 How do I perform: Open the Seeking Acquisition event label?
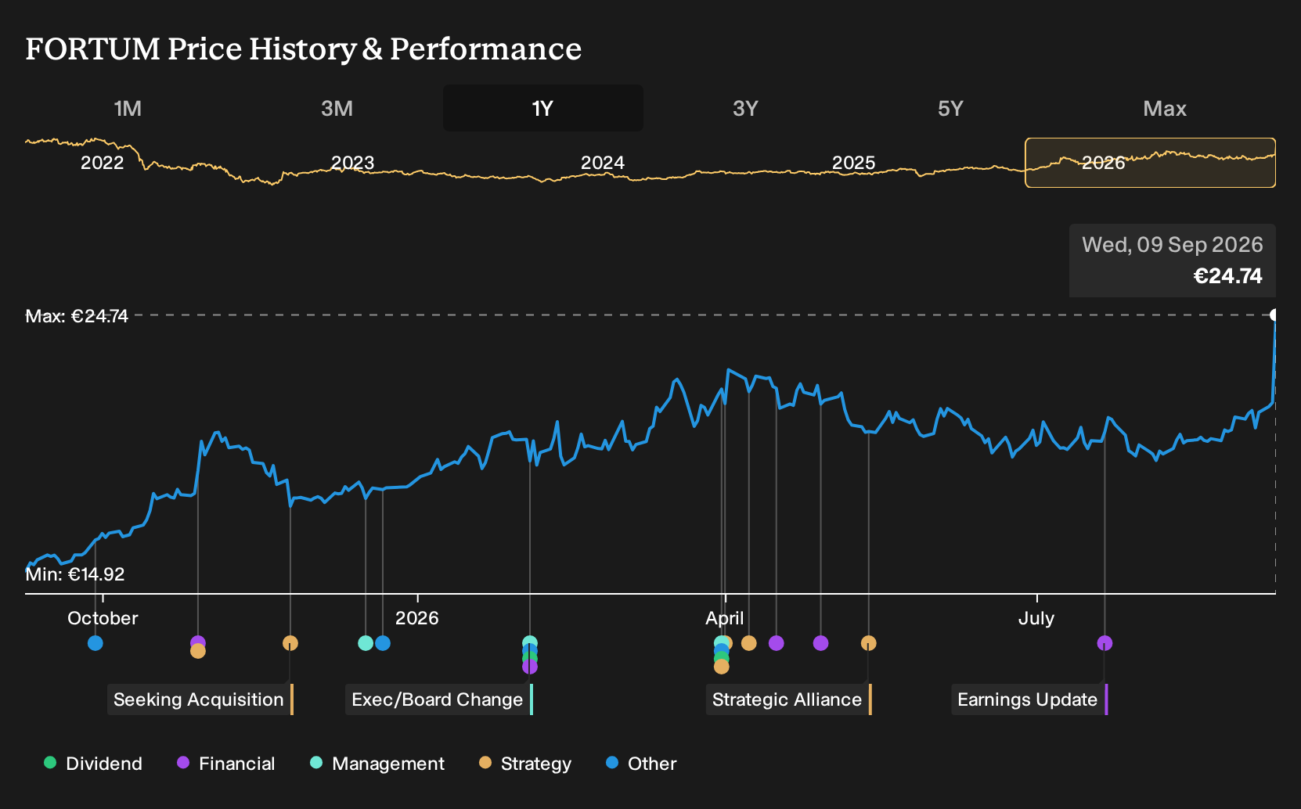[200, 699]
